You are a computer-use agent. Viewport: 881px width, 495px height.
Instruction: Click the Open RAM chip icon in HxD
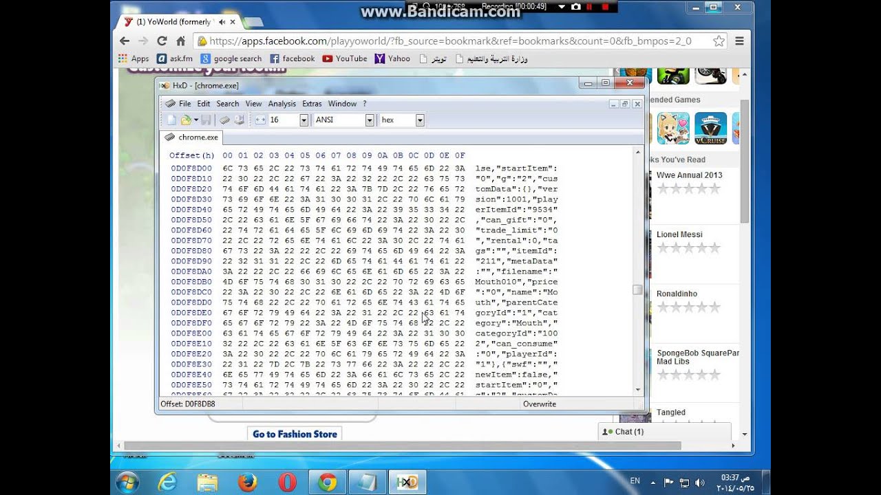tap(224, 120)
